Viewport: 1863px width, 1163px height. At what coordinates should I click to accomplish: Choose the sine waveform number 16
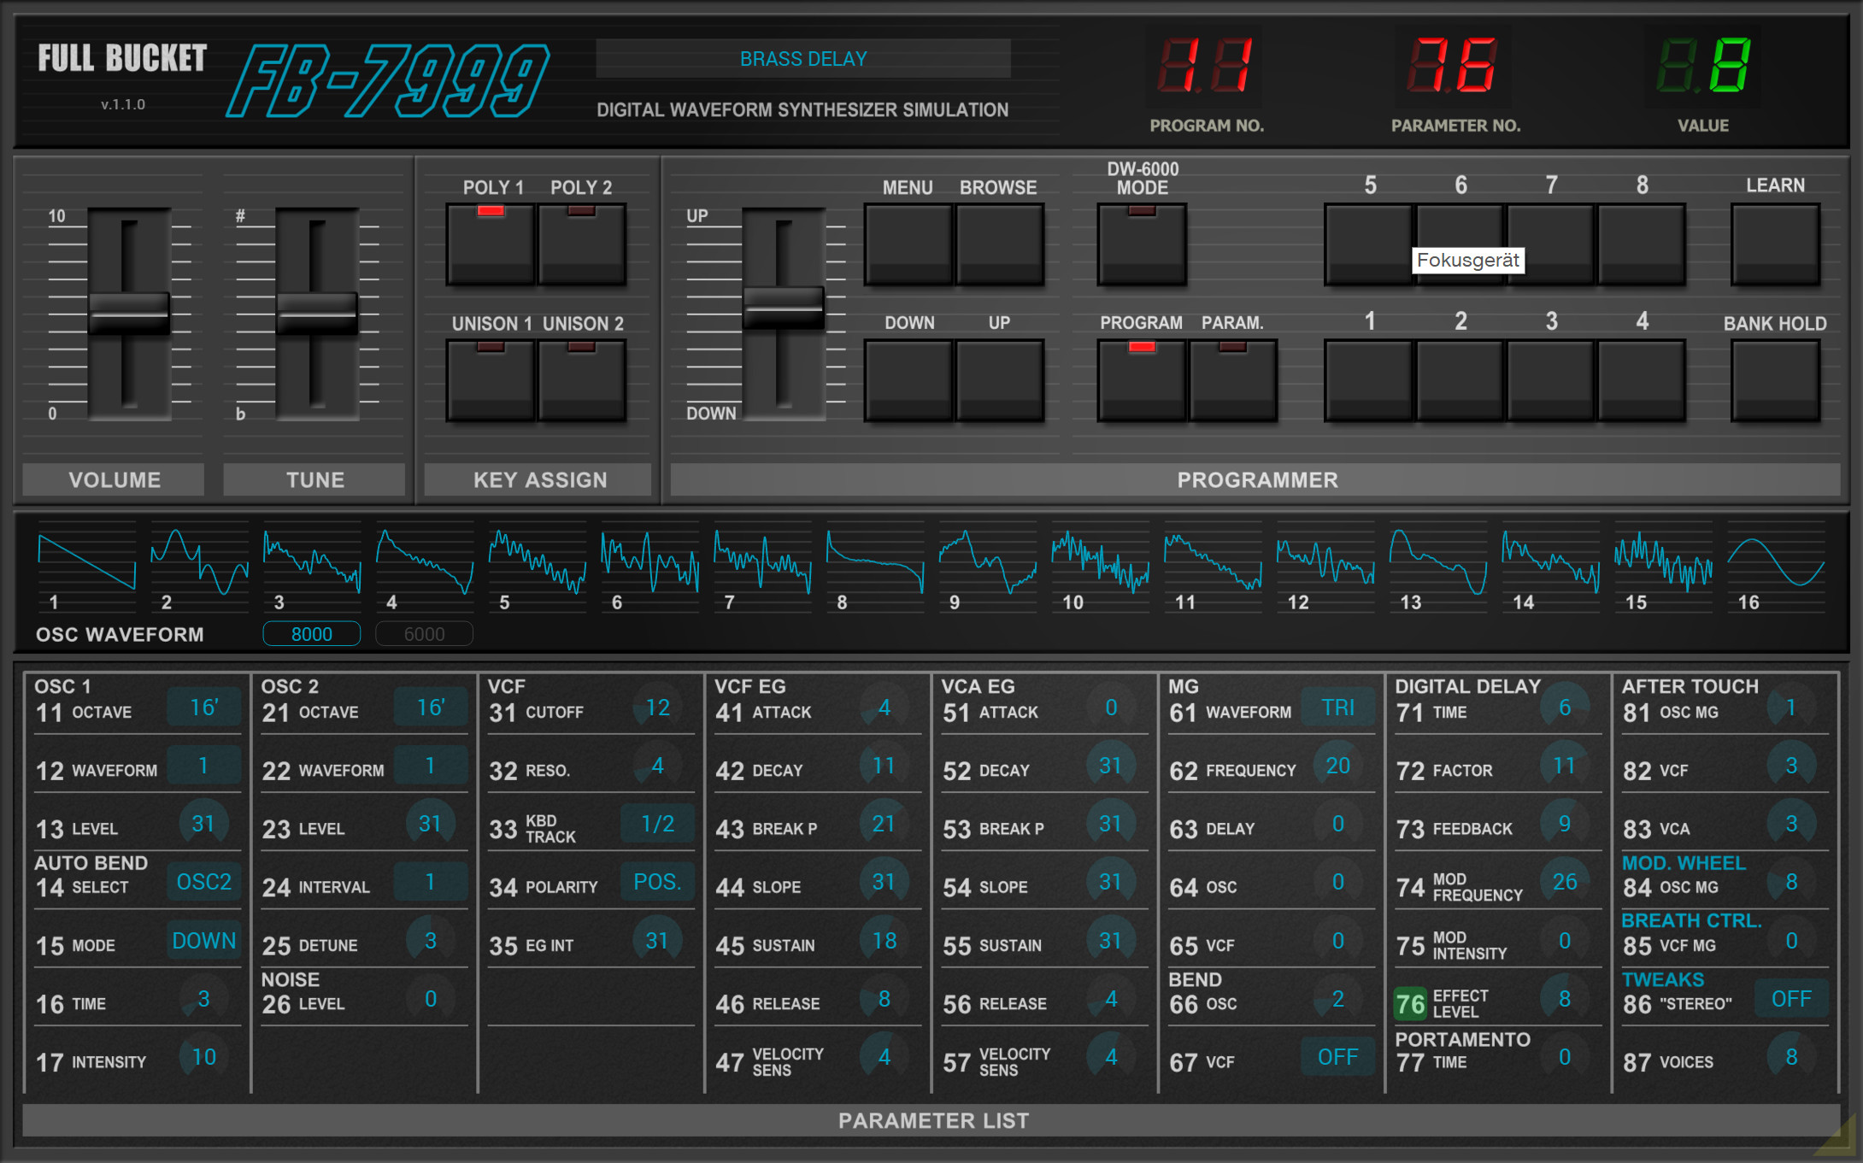1776,561
